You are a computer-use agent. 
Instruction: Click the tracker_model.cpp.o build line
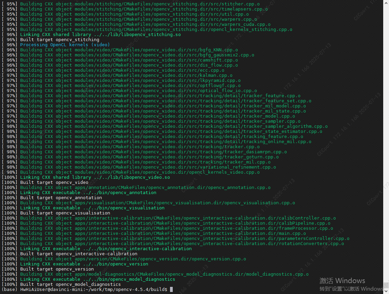148,116
